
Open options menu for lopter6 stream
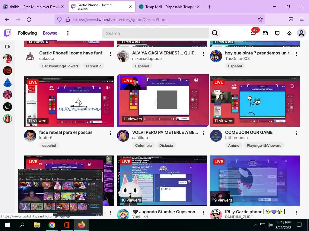click(x=110, y=133)
